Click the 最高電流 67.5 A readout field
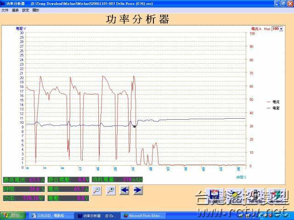Viewport: 294px width, 220px height. [x=24, y=180]
